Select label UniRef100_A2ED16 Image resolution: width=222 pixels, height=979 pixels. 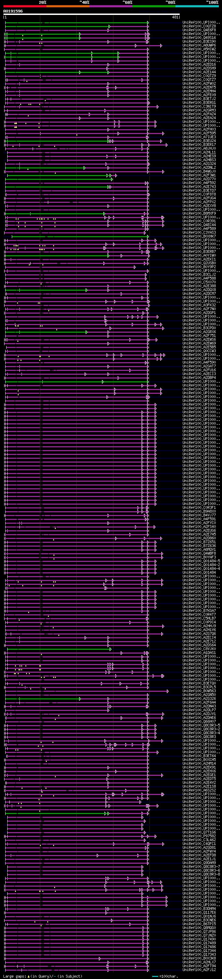[x=199, y=65]
